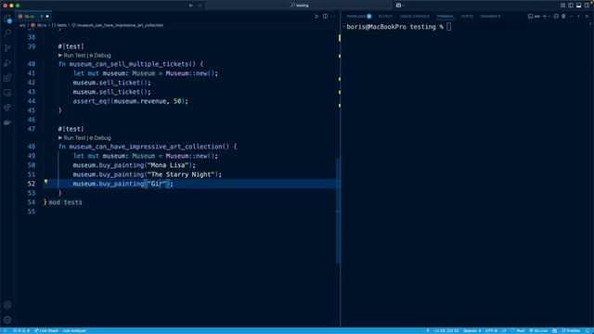Split the editor to the right
Viewport: 594px width, 334px height.
[325, 17]
